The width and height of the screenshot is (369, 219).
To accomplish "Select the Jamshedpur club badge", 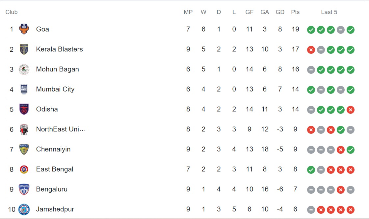I will pyautogui.click(x=24, y=209).
